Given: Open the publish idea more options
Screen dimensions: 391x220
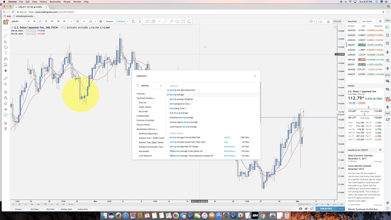Looking at the screenshot, I should (x=341, y=209).
